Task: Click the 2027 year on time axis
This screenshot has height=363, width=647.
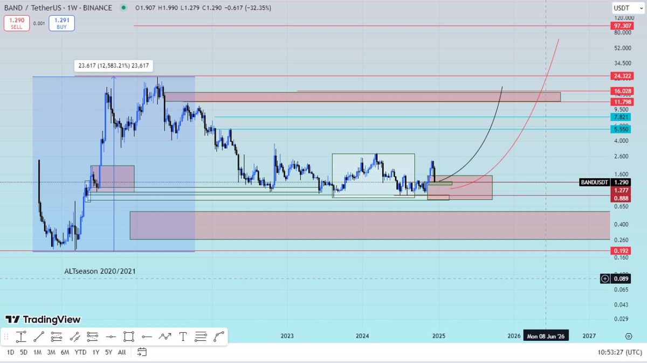Action: click(x=589, y=336)
